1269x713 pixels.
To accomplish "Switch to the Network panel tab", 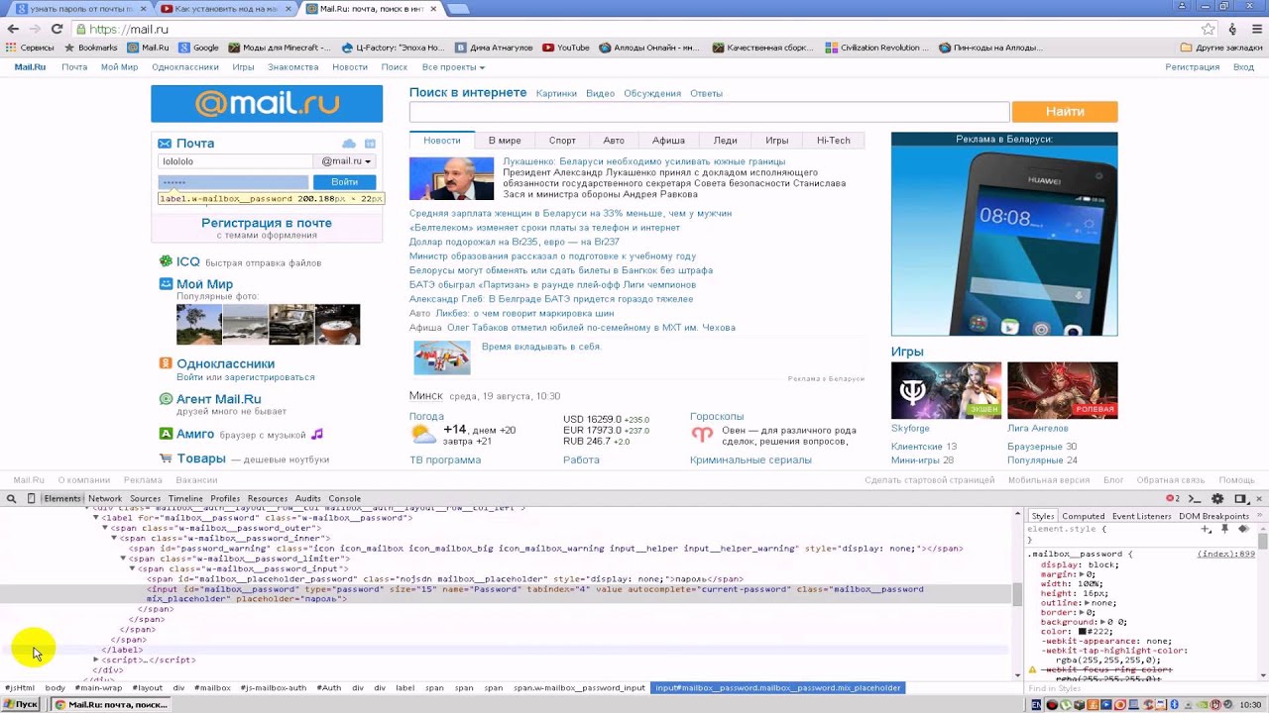I will tap(105, 499).
